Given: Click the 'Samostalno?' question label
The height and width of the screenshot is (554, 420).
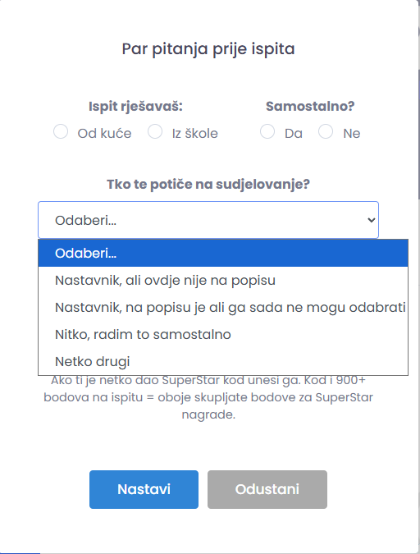Looking at the screenshot, I should [310, 106].
